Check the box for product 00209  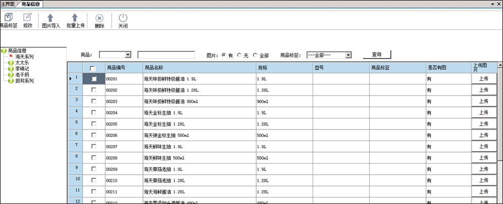pyautogui.click(x=93, y=169)
